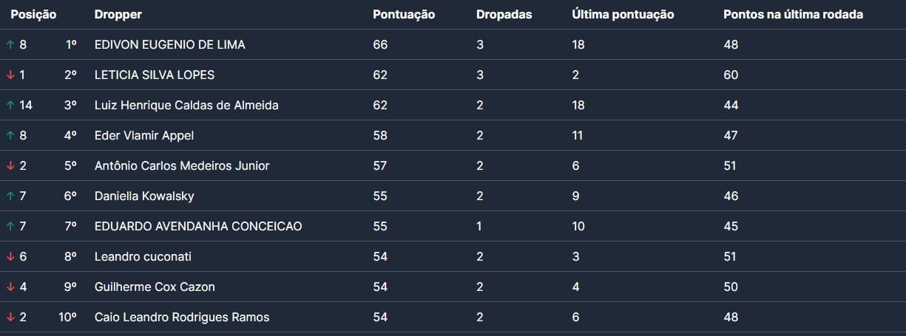
Task: Click Luiz Henrique Caldas de Almeida name
Action: [x=186, y=106]
